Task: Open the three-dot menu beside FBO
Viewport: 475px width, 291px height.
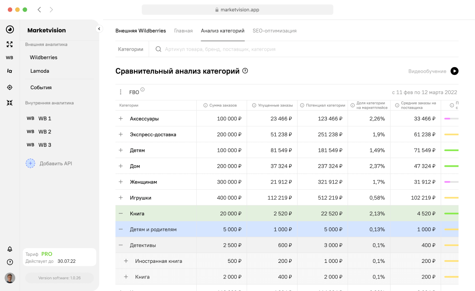Action: (x=120, y=92)
